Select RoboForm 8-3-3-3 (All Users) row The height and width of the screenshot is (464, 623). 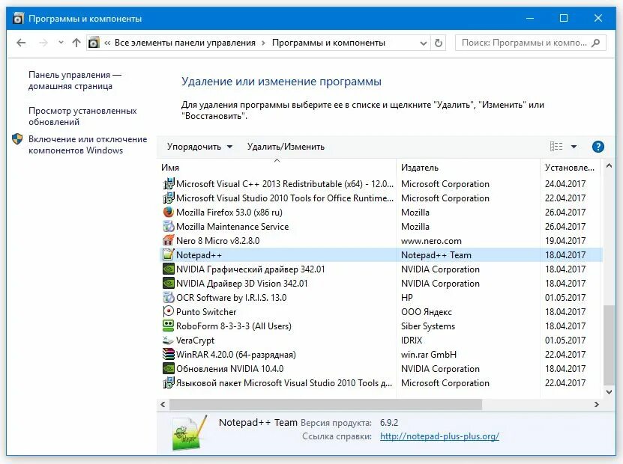click(x=381, y=326)
